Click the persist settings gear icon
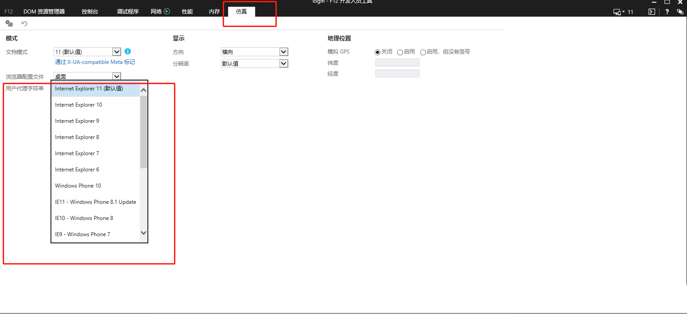The image size is (687, 314). (9, 23)
